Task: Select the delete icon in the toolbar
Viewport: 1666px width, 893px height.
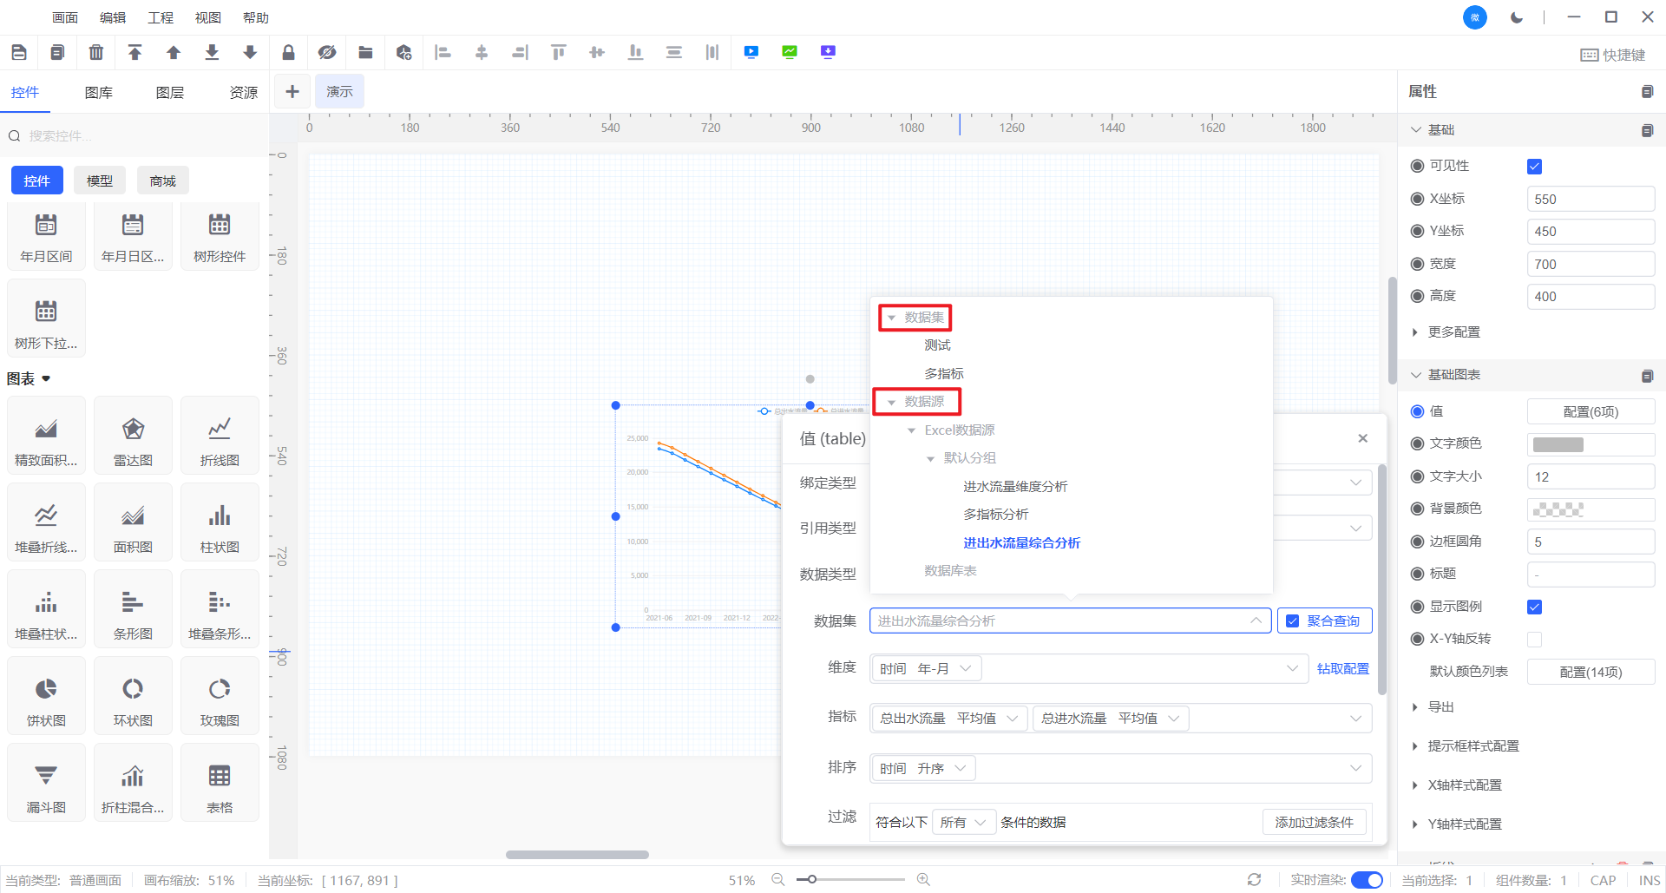Action: tap(96, 52)
